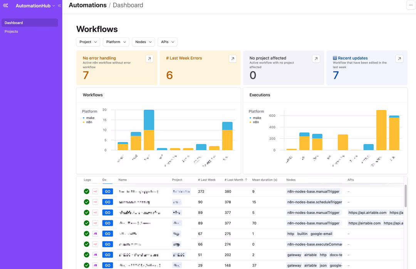Open the 'No project affected' card arrow
The image size is (416, 269).
coord(316,59)
